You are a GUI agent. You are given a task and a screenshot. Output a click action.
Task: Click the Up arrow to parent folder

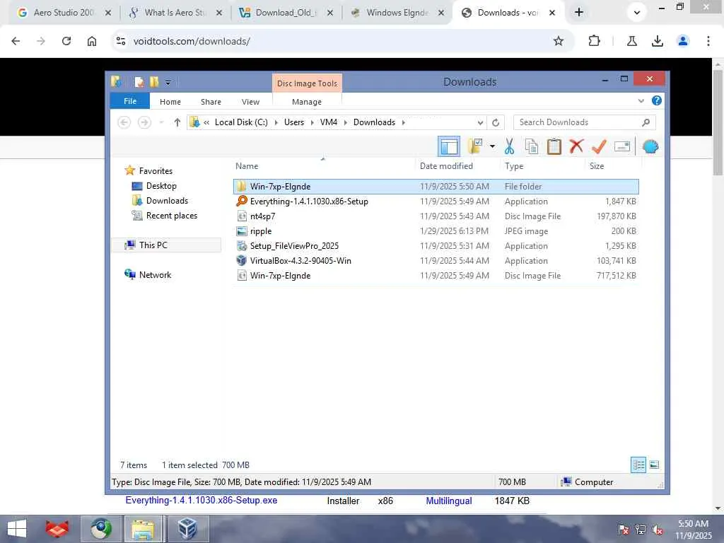177,122
